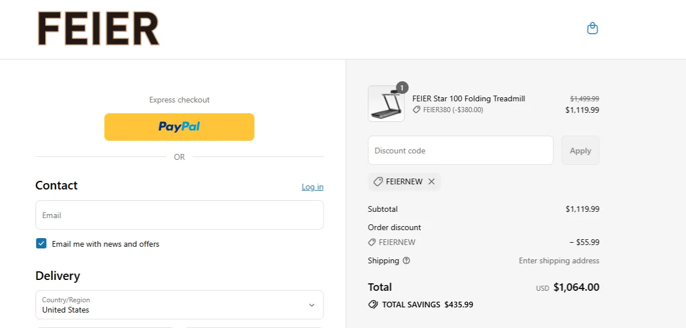Click the tag icon in FEIERNEW chip

(378, 181)
